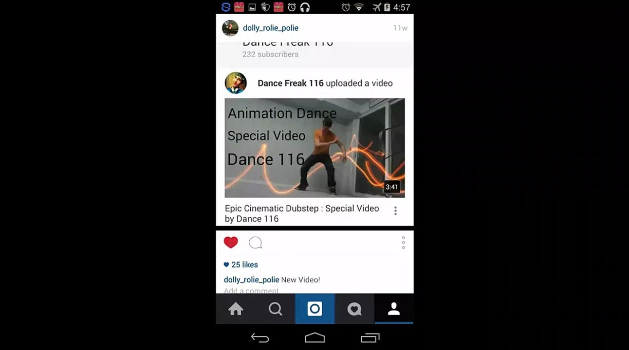The width and height of the screenshot is (629, 350).
Task: Tap dolly_rolie_polie name in caption
Action: pyautogui.click(x=251, y=280)
